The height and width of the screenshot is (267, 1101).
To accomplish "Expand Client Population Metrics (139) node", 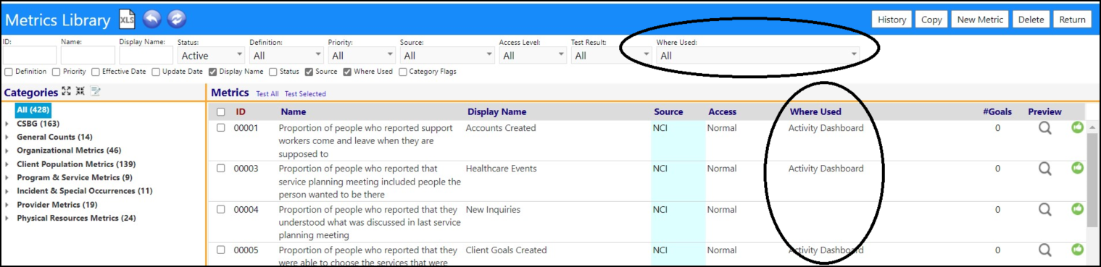I will tap(7, 164).
